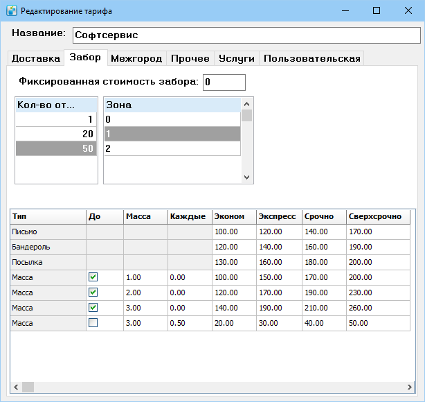Click Зона list scroll down arrow
425x402 pixels.
click(246, 177)
